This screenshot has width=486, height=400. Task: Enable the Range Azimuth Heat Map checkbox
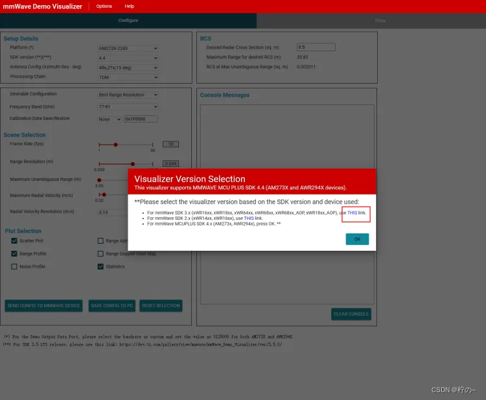[x=100, y=241]
